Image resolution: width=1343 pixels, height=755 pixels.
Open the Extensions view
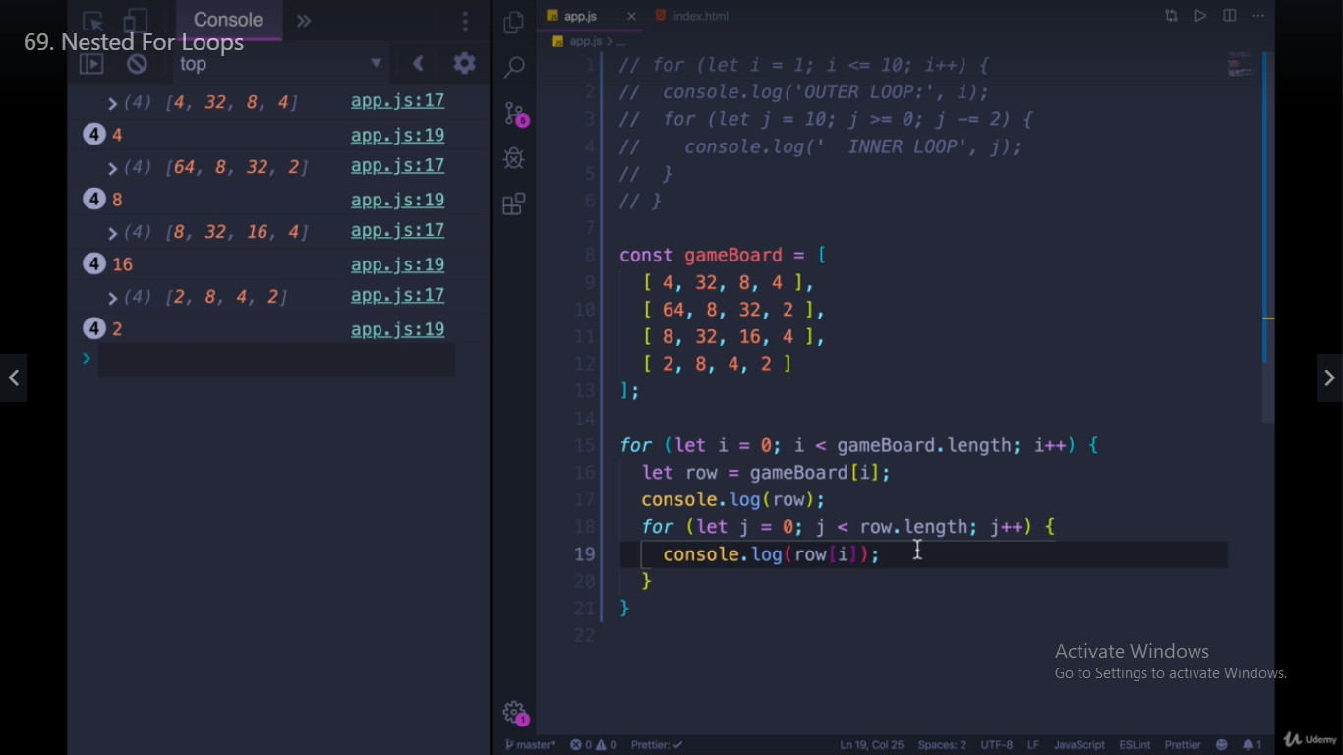512,203
